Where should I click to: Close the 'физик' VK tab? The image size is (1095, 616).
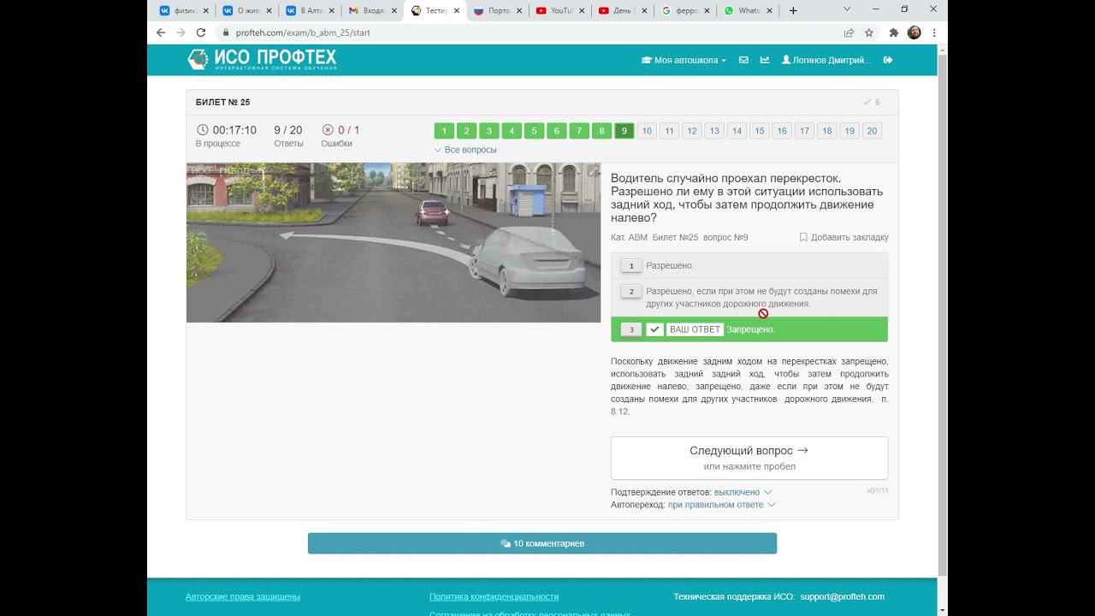point(205,11)
